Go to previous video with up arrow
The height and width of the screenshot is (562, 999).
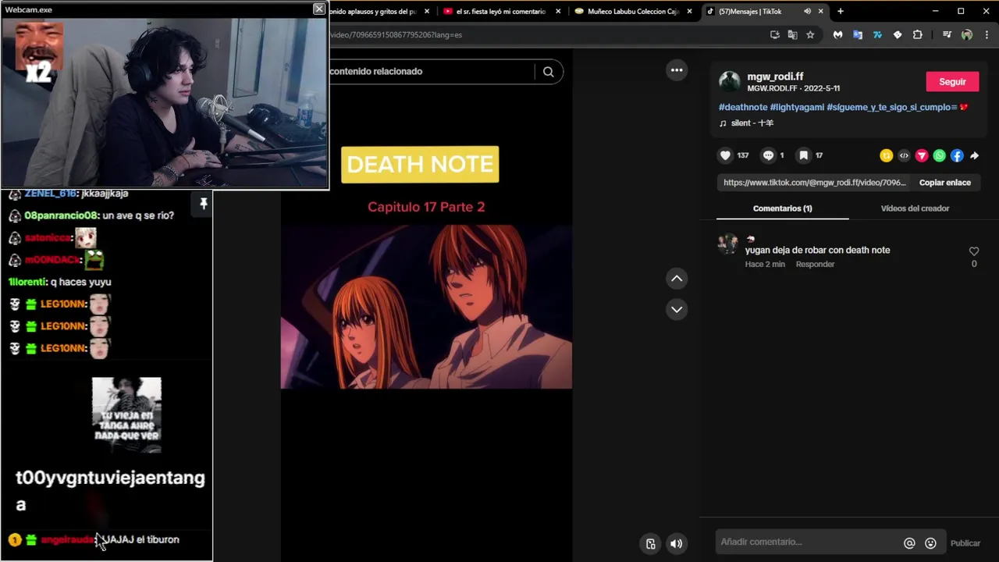click(677, 279)
